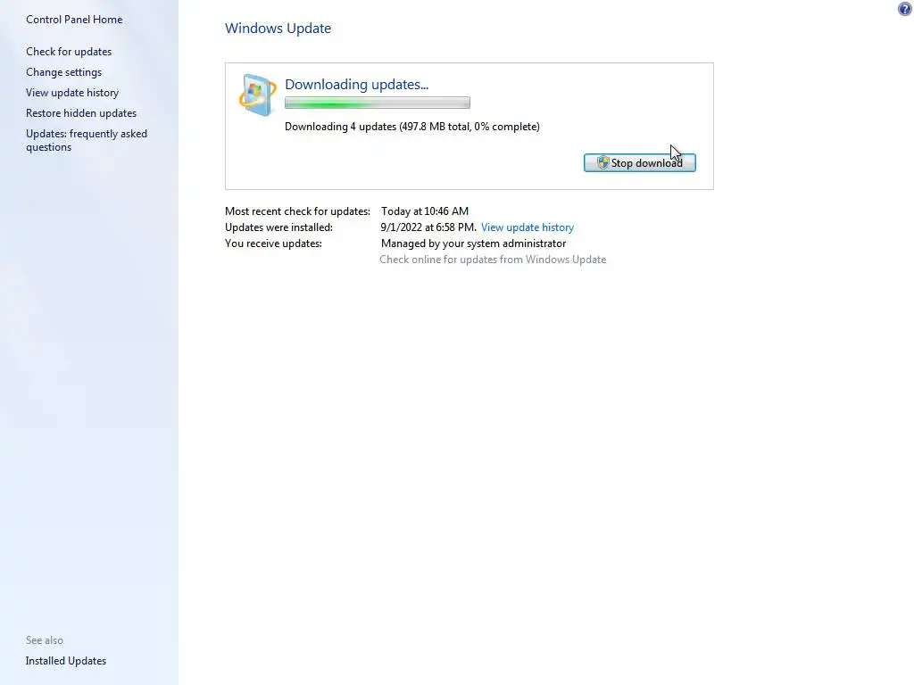
Task: Open the help question mark icon
Action: [905, 9]
